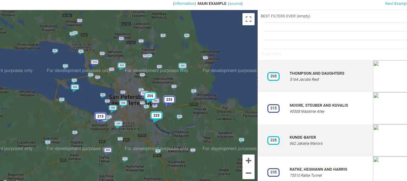
Task: Open the source link next to MAIN EXAMPLE
Action: pos(236,3)
